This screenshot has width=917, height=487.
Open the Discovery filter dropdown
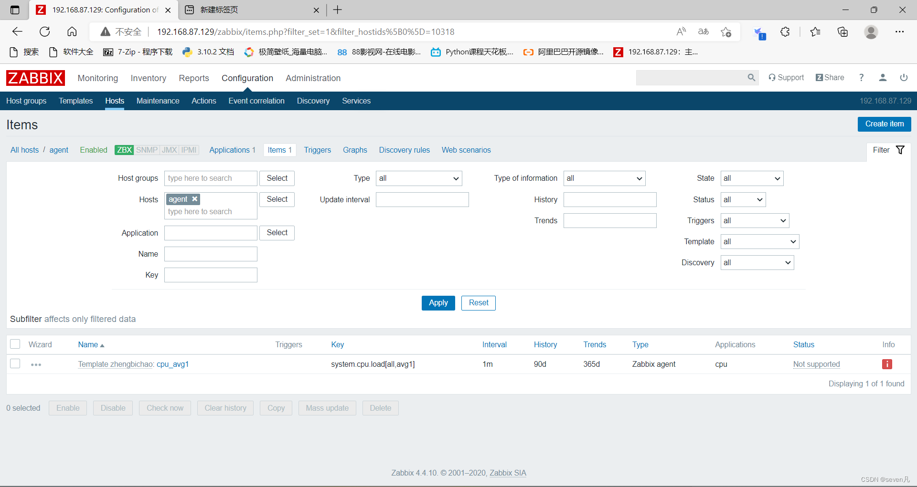coord(757,263)
